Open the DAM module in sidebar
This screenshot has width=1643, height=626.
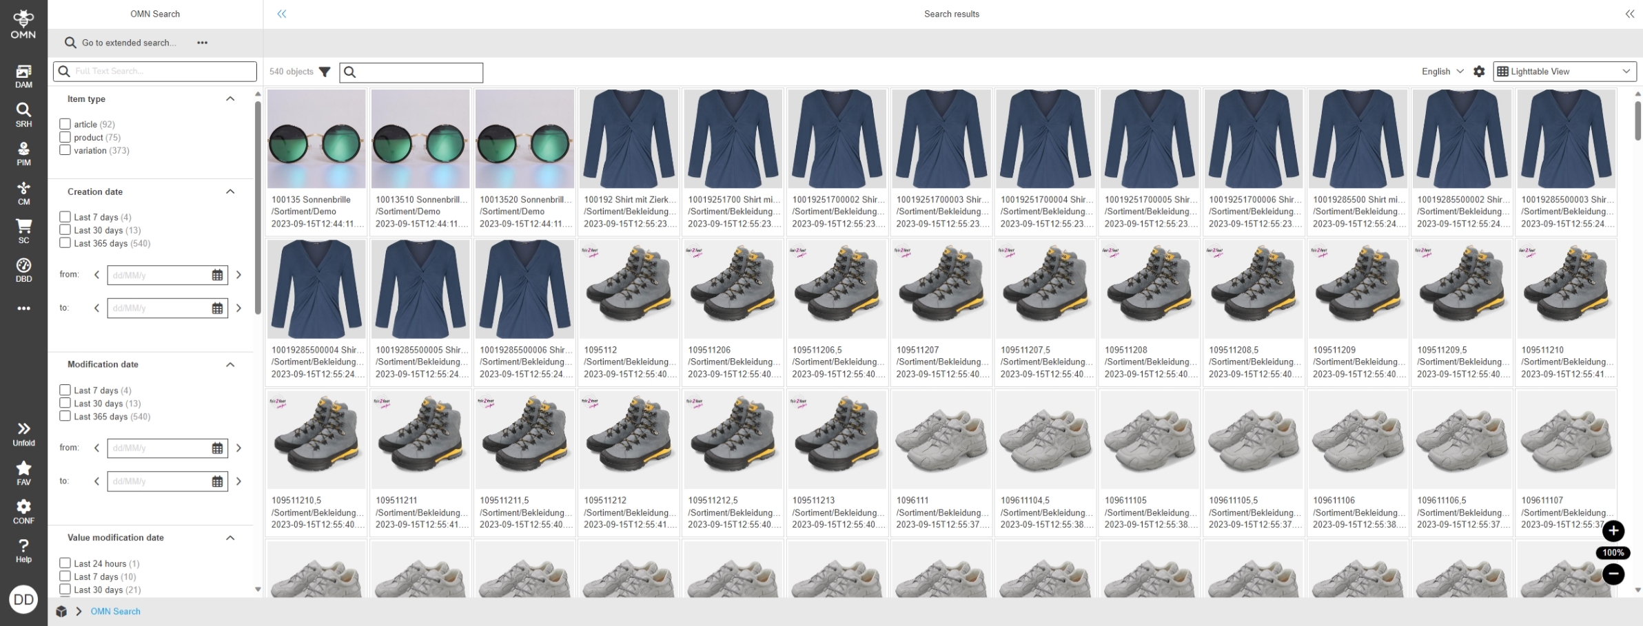pyautogui.click(x=23, y=76)
